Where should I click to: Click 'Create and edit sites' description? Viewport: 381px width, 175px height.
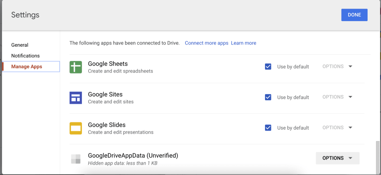(x=111, y=102)
